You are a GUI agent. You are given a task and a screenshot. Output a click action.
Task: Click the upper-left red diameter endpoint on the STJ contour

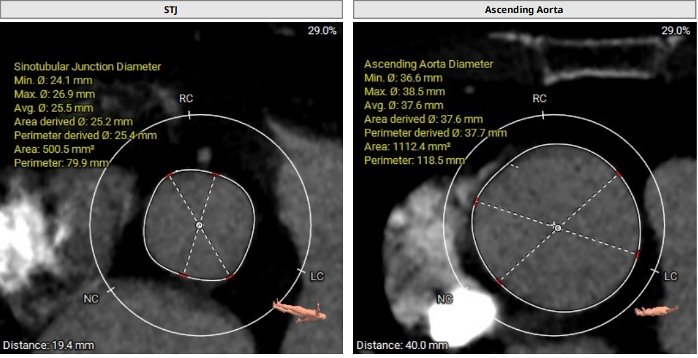pos(169,175)
